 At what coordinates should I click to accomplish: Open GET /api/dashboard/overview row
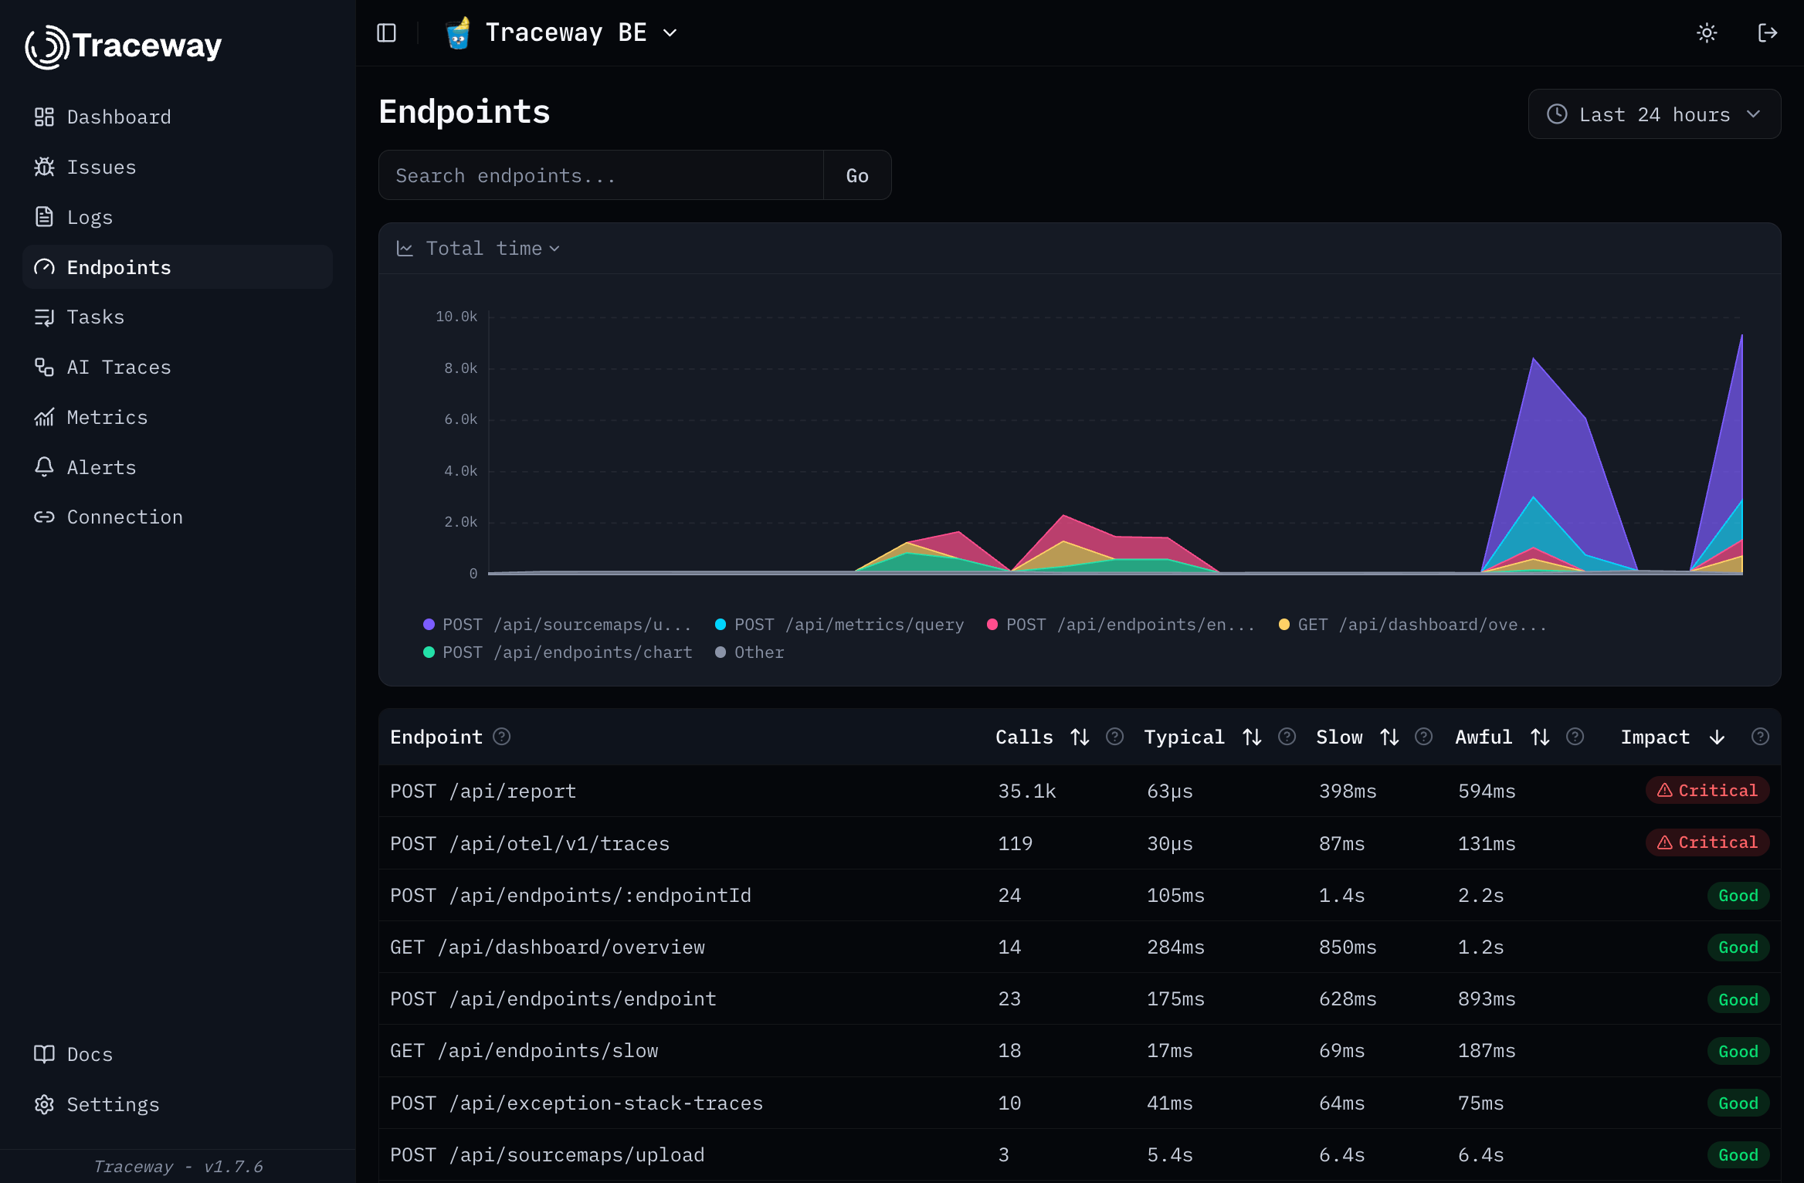coord(1080,947)
